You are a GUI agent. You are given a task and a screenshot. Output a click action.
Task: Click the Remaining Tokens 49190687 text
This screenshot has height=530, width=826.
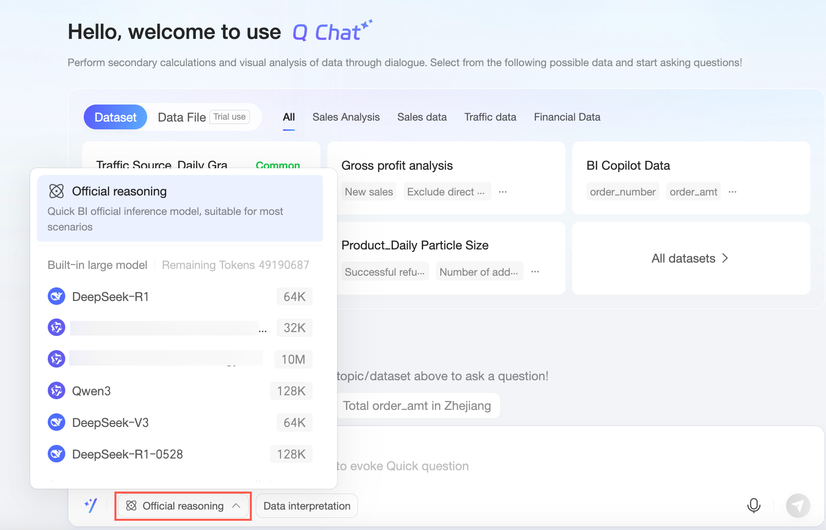pyautogui.click(x=235, y=265)
